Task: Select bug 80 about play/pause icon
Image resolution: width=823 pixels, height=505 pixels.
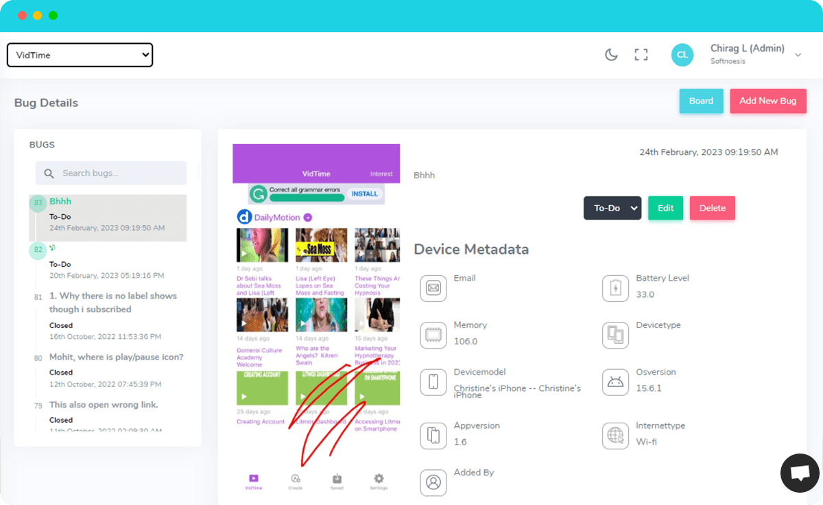Action: coord(116,357)
